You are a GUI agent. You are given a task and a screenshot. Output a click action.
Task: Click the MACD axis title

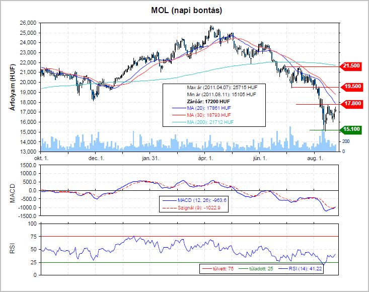[x=12, y=193]
